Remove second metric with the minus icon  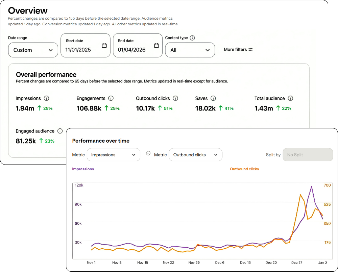148,153
